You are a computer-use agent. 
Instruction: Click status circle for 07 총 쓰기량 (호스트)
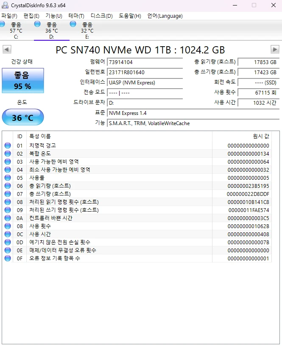click(8, 194)
